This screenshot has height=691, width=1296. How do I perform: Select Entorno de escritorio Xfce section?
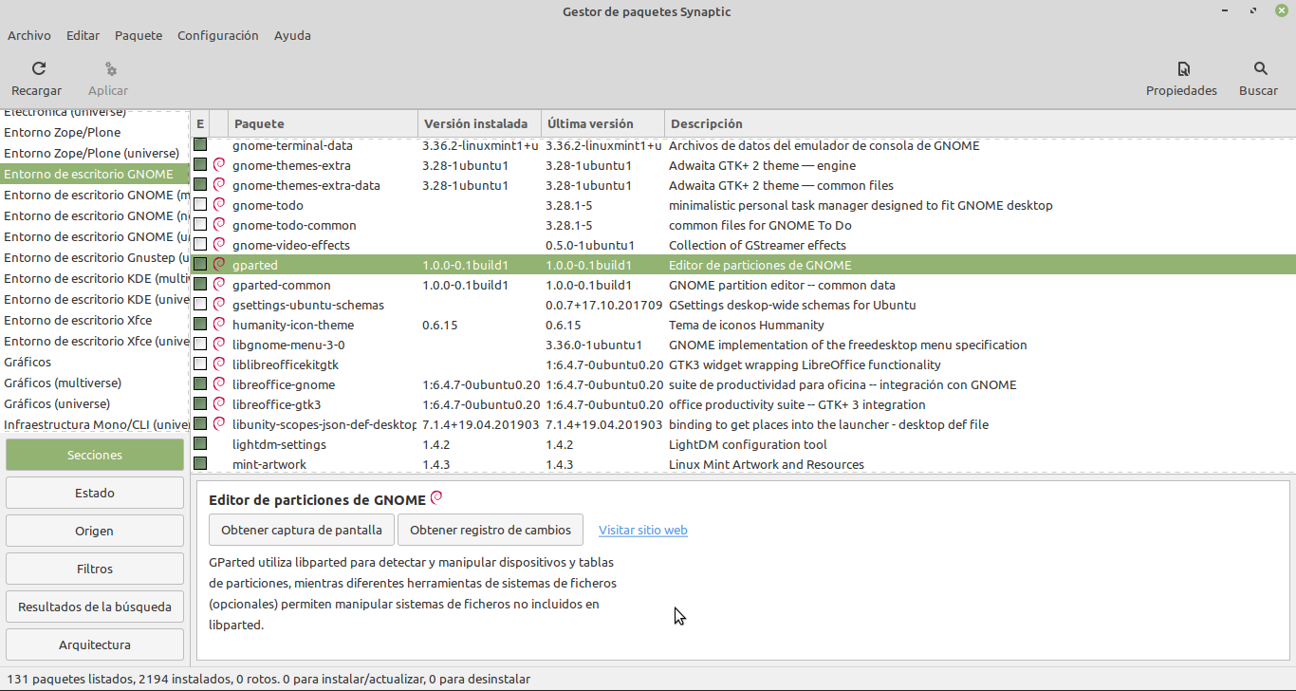click(95, 320)
